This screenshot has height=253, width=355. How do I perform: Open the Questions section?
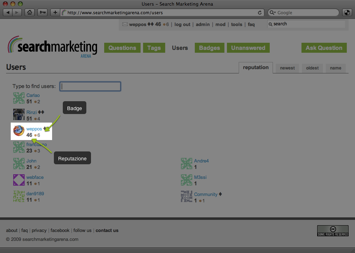coord(122,48)
